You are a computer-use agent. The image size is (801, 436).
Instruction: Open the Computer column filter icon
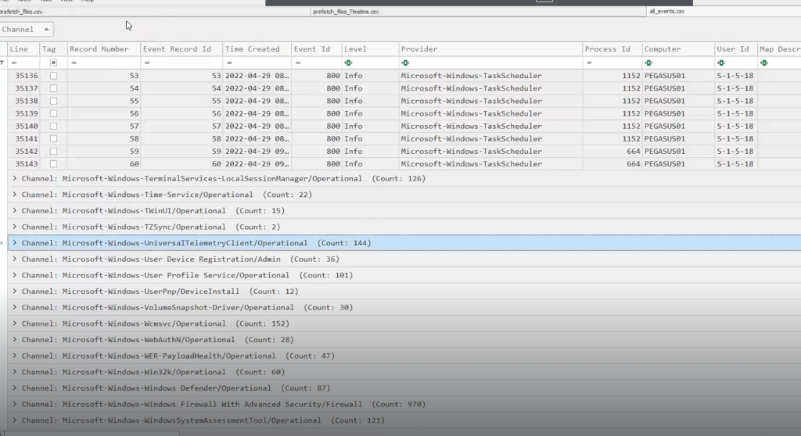pos(648,63)
